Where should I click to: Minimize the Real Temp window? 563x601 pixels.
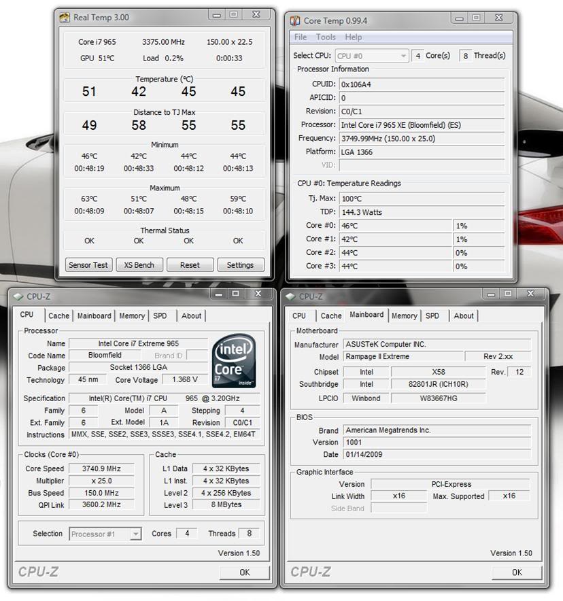[216, 15]
